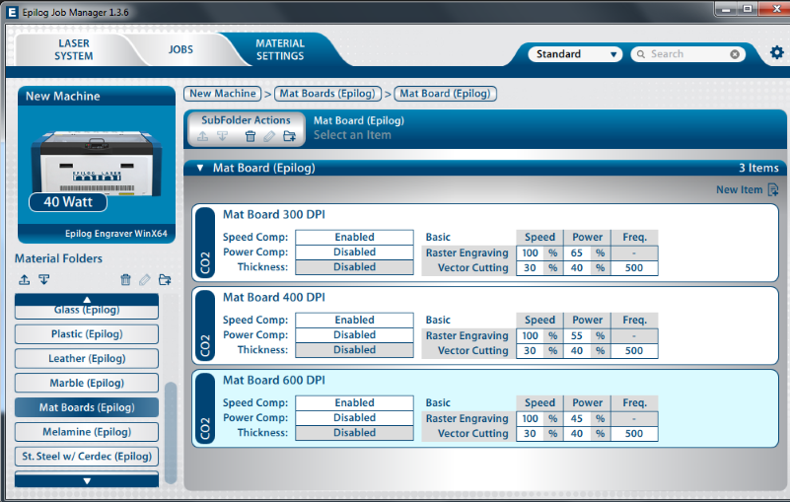This screenshot has height=502, width=790.
Task: Select St. Steel w/ Cerdec (Epilog) folder
Action: click(87, 456)
